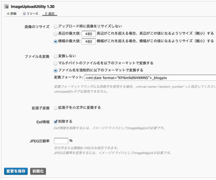
Task: Click the JPEG圧縮率 label
Action: (40, 141)
